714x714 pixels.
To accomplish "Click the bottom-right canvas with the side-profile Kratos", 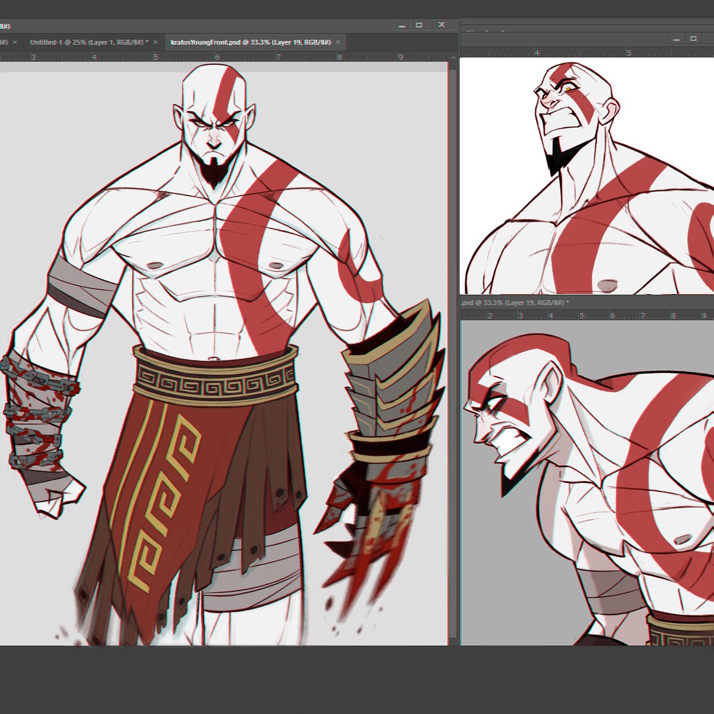I will point(587,483).
